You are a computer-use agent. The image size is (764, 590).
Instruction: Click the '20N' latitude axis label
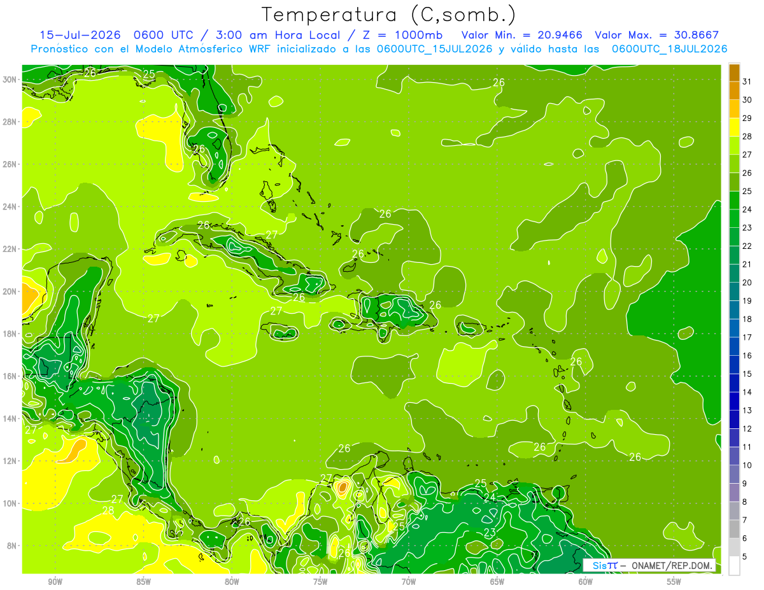coord(11,291)
